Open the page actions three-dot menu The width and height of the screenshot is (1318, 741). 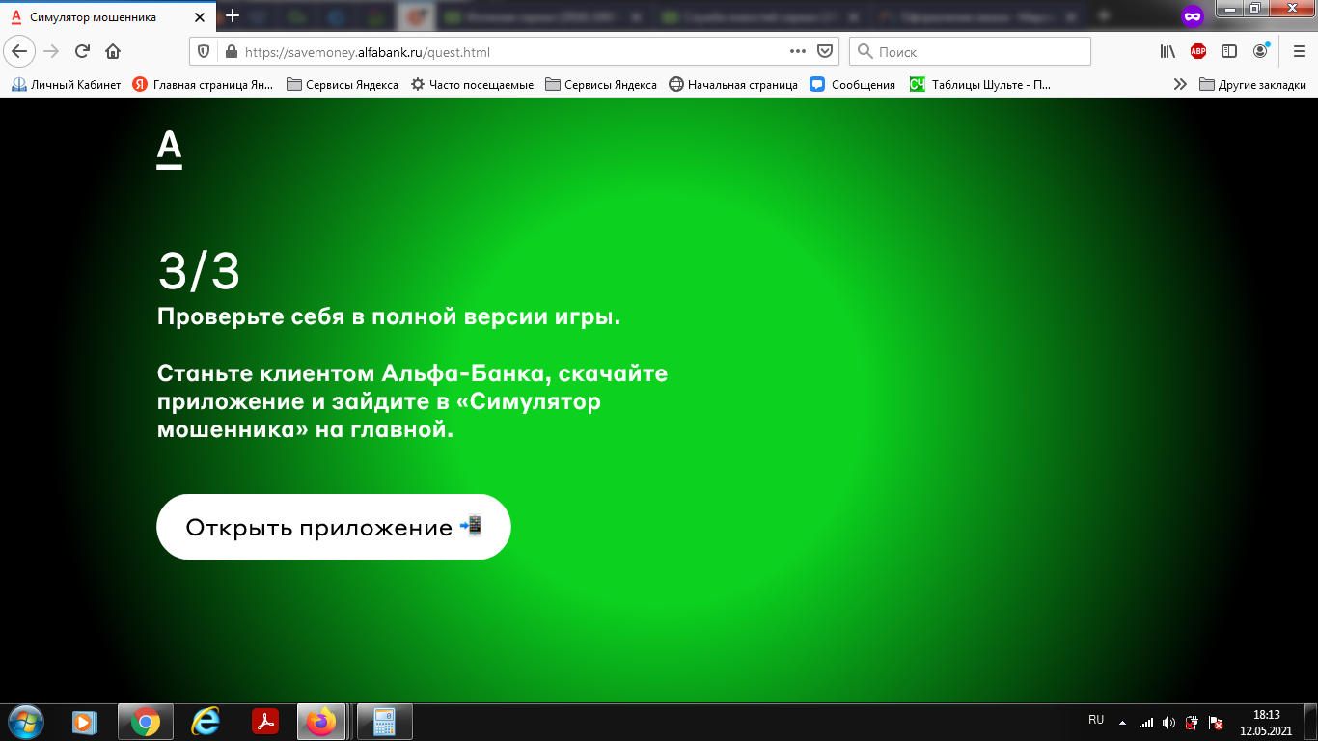(798, 52)
